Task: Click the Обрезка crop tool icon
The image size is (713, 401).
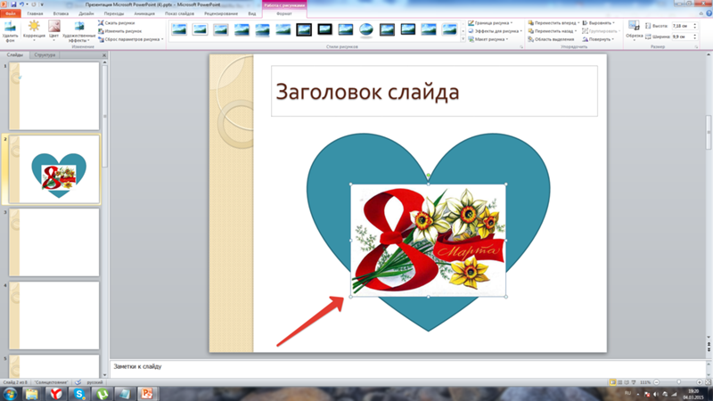Action: point(634,26)
